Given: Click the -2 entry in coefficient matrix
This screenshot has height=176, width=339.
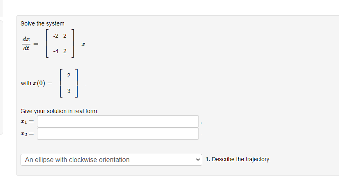Looking at the screenshot, I should click(57, 36).
